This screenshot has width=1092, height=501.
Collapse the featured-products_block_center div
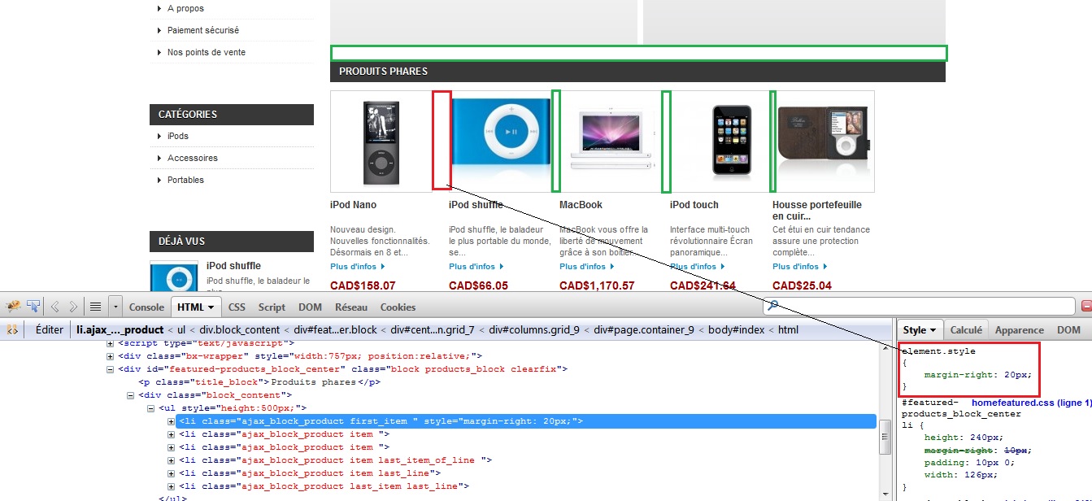pos(110,368)
